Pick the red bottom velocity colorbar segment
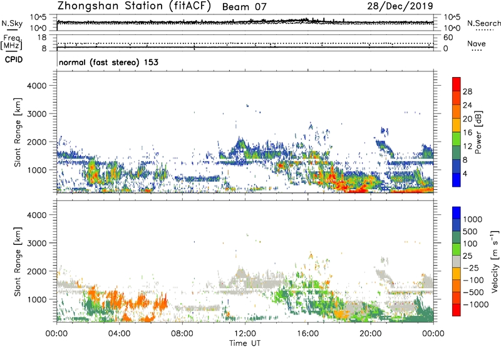Viewport: 501px width, 347px height. coord(457,310)
